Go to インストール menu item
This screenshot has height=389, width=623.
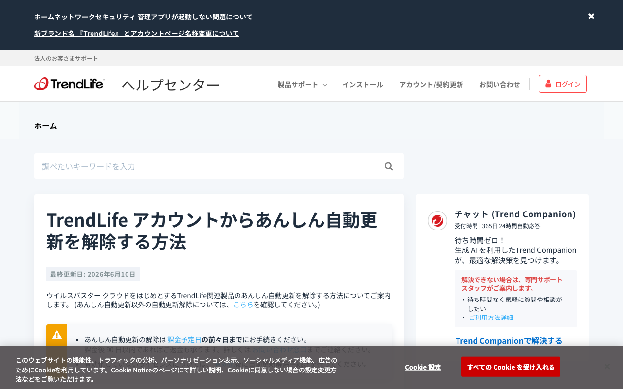point(363,84)
